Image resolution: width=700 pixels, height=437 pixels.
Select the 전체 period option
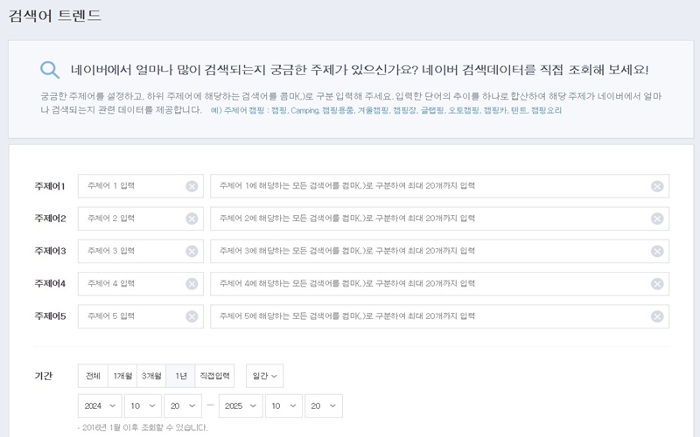pyautogui.click(x=93, y=376)
